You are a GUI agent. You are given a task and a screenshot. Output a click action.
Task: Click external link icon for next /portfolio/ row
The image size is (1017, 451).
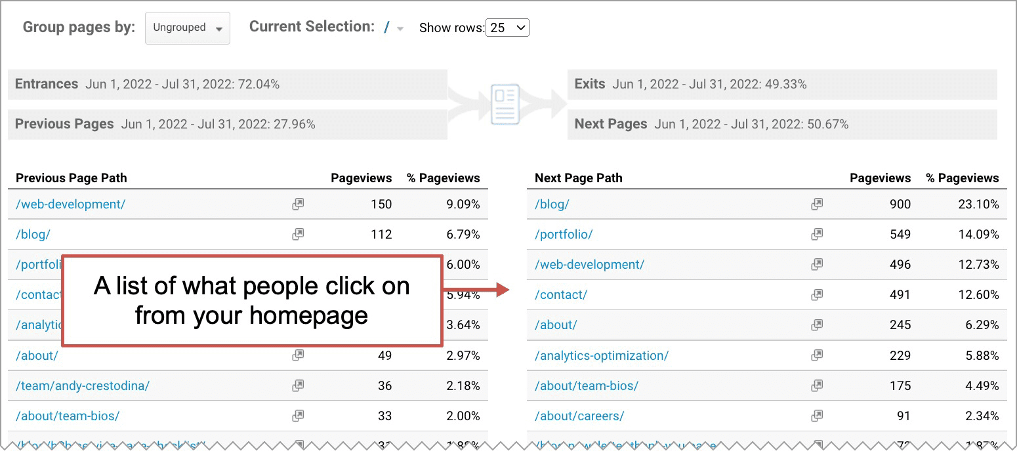(817, 234)
